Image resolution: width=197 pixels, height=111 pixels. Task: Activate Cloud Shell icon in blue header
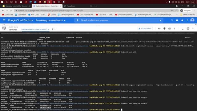(172, 20)
